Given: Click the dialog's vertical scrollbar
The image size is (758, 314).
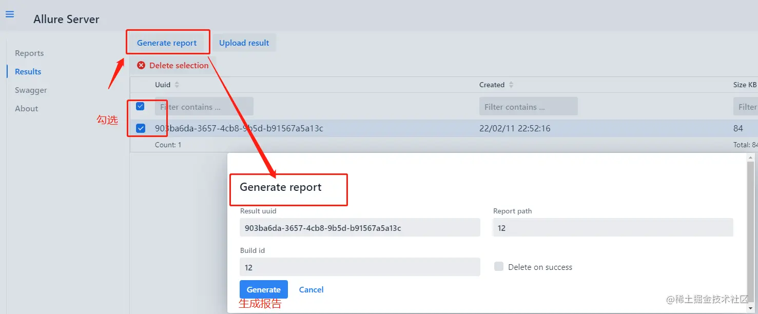Looking at the screenshot, I should [751, 232].
